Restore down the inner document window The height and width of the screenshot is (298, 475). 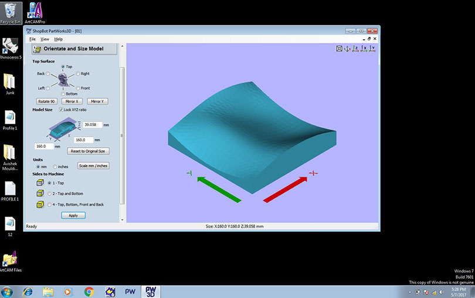369,39
